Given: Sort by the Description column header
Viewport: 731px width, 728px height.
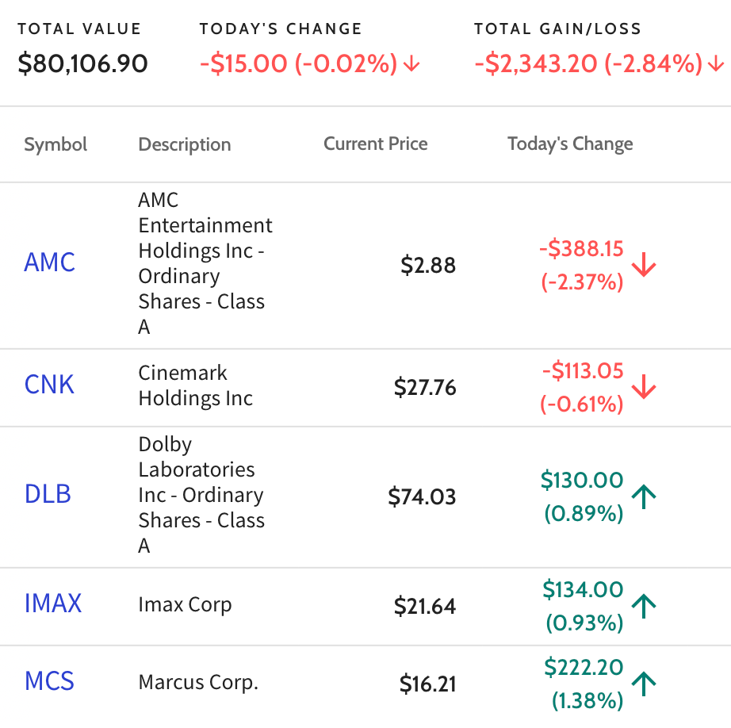Looking at the screenshot, I should (x=185, y=144).
